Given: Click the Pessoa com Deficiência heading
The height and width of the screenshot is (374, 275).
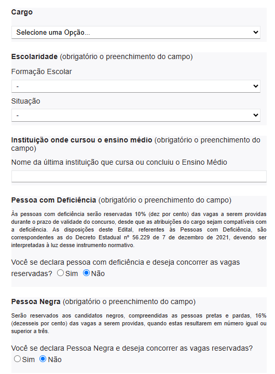Looking at the screenshot, I should pyautogui.click(x=53, y=200).
